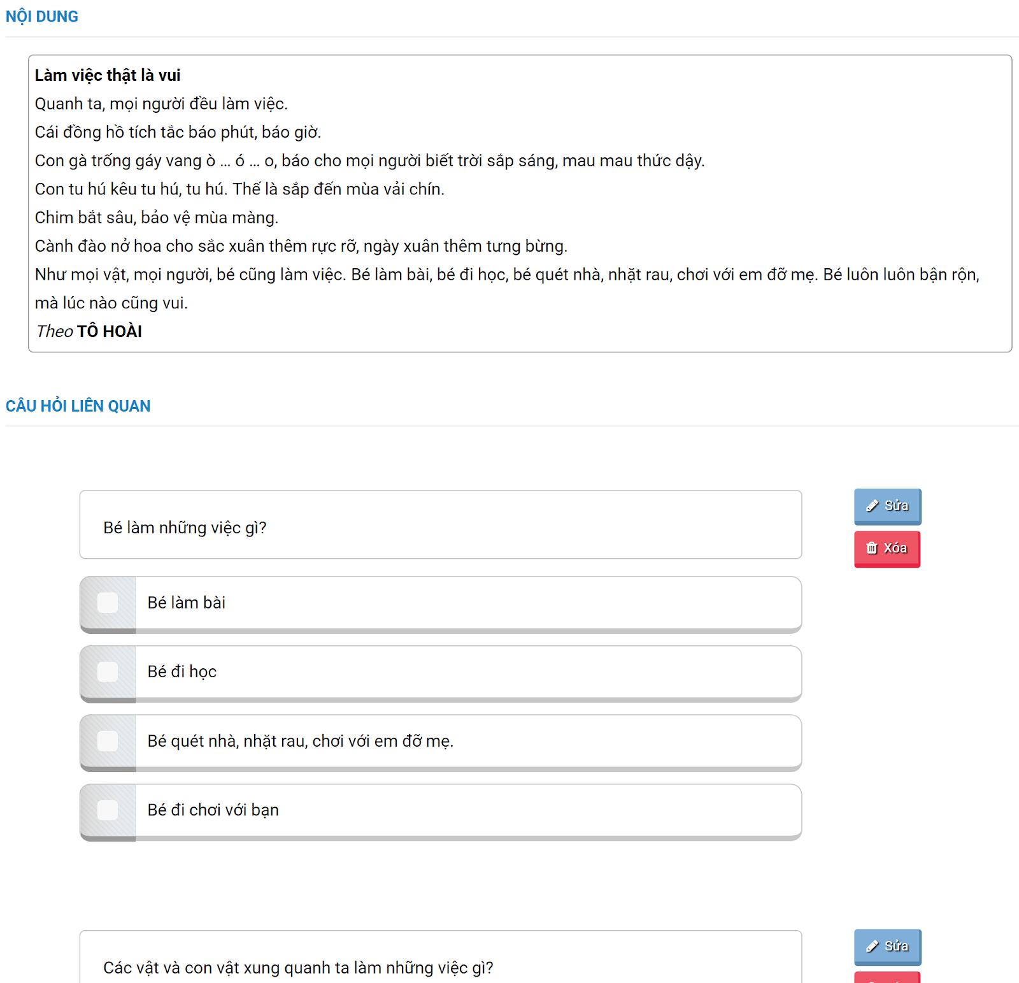
Task: Select the answer text 'Bé đi chơi với bạn'
Action: click(x=213, y=810)
